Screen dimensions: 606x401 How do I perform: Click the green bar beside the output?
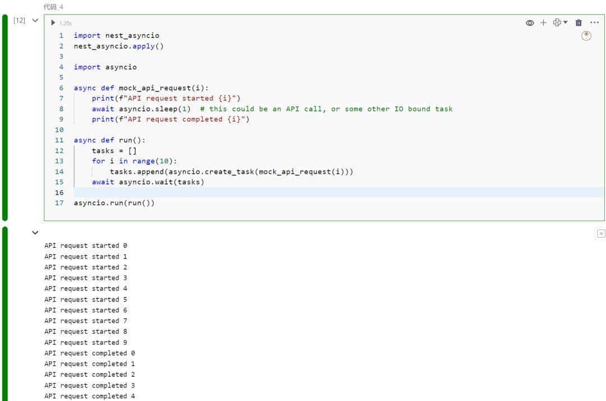coord(5,314)
